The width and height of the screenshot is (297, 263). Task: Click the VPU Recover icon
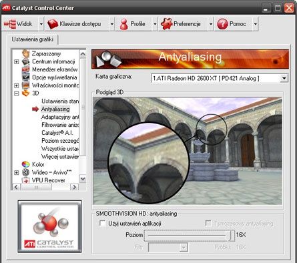[x=26, y=180]
